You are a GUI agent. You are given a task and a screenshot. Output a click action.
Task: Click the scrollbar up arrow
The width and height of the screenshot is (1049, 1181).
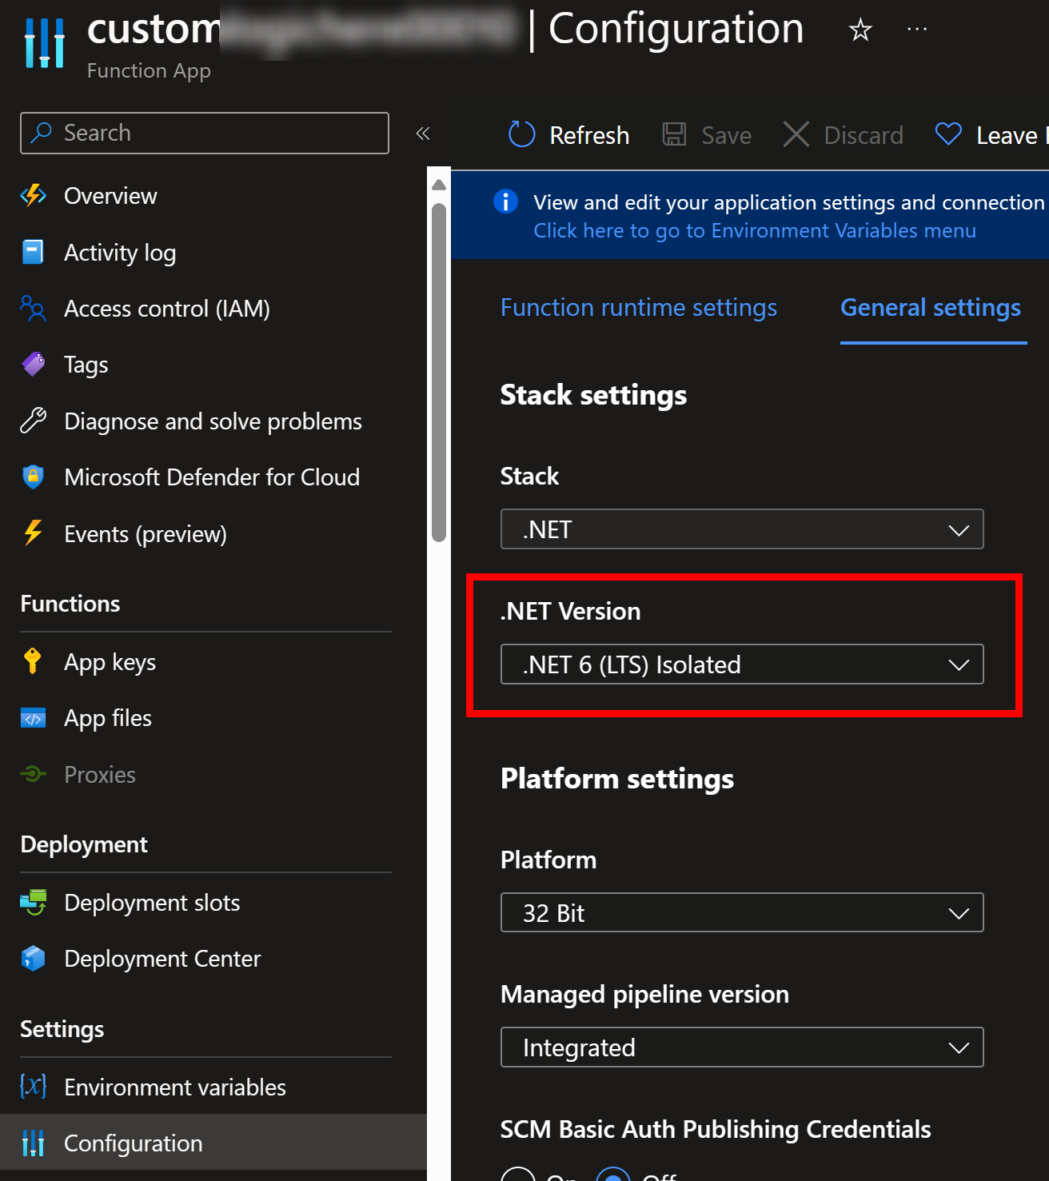[438, 185]
